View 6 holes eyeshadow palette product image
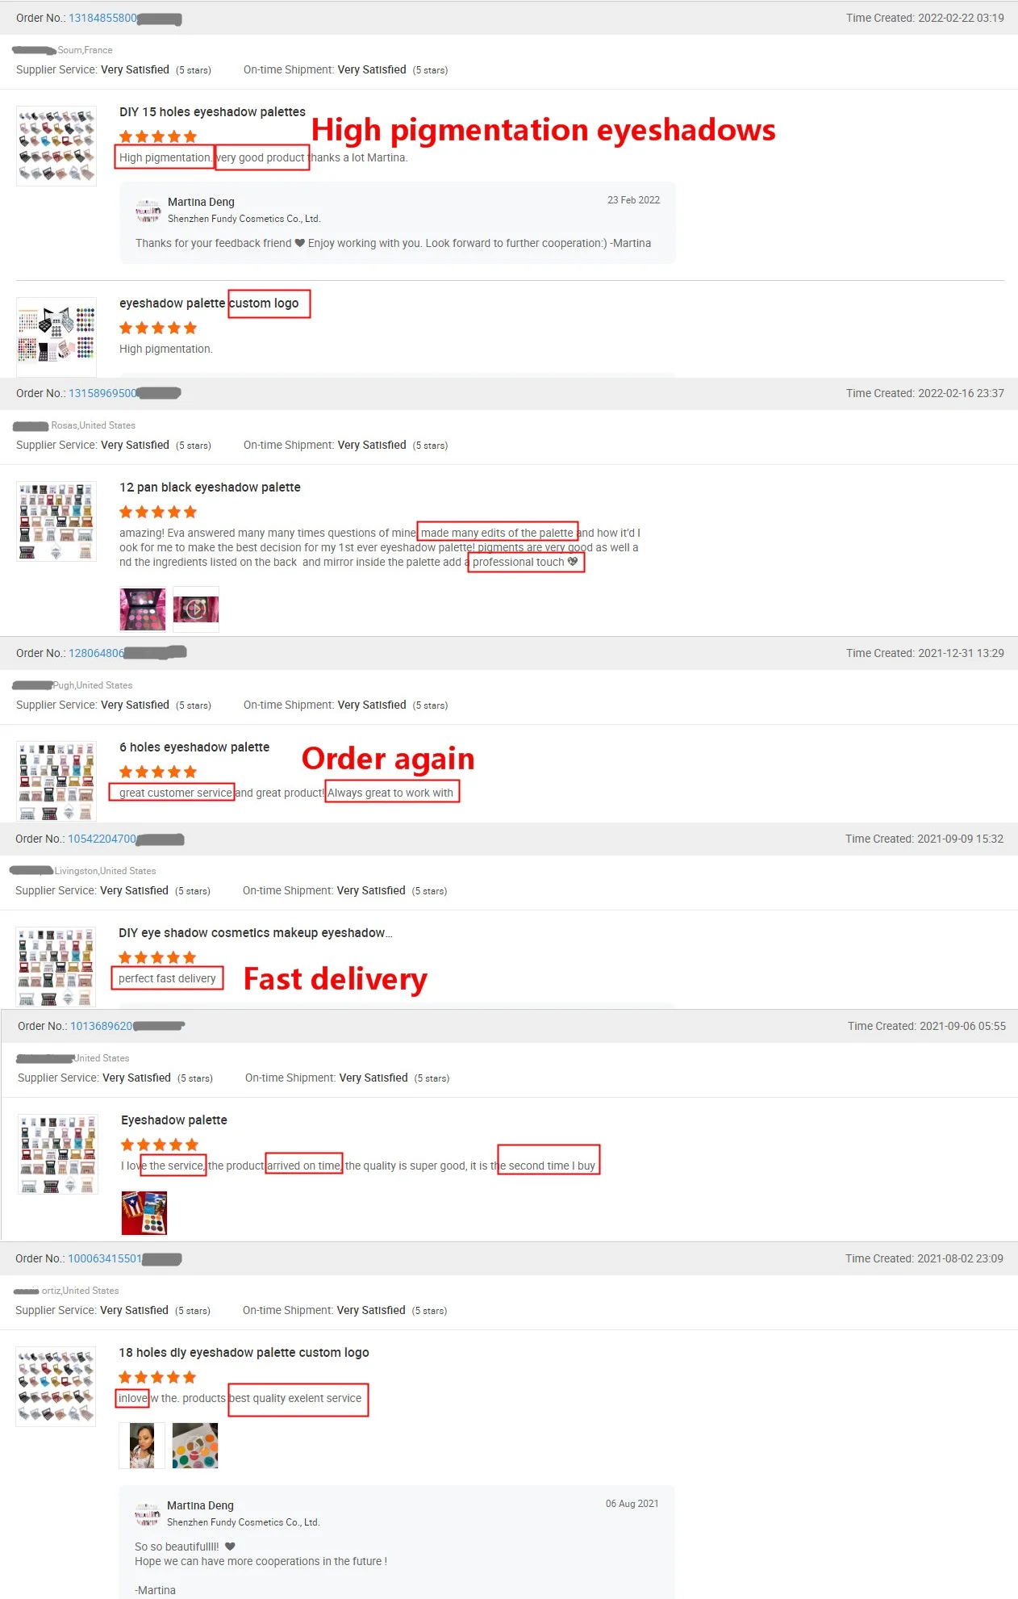The width and height of the screenshot is (1018, 1599). pyautogui.click(x=56, y=781)
